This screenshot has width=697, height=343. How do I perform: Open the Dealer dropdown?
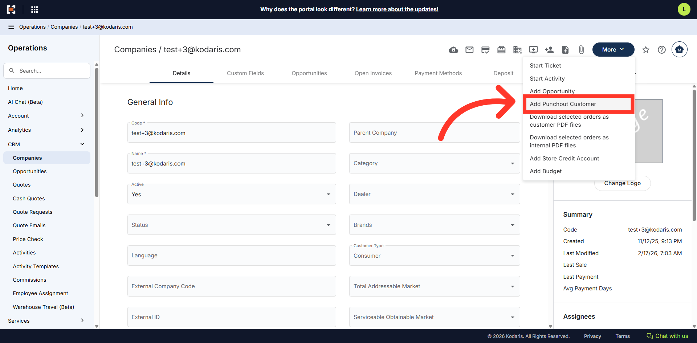[435, 194]
